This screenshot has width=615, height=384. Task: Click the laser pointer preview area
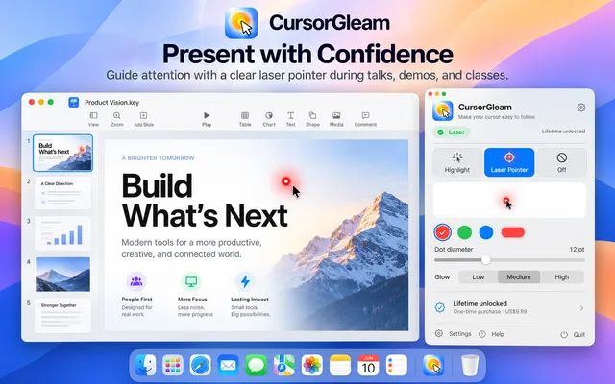509,201
